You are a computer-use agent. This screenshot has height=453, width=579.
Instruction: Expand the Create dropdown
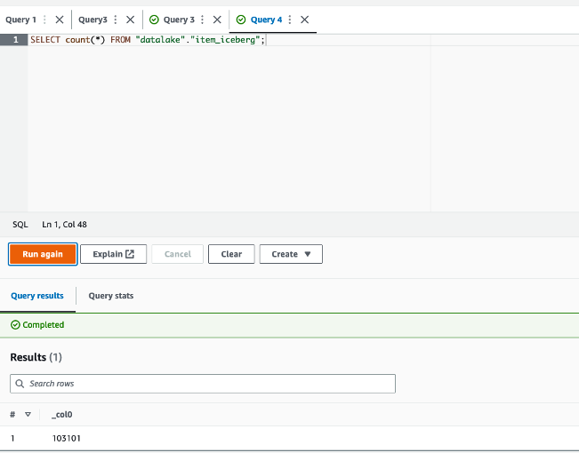click(291, 254)
